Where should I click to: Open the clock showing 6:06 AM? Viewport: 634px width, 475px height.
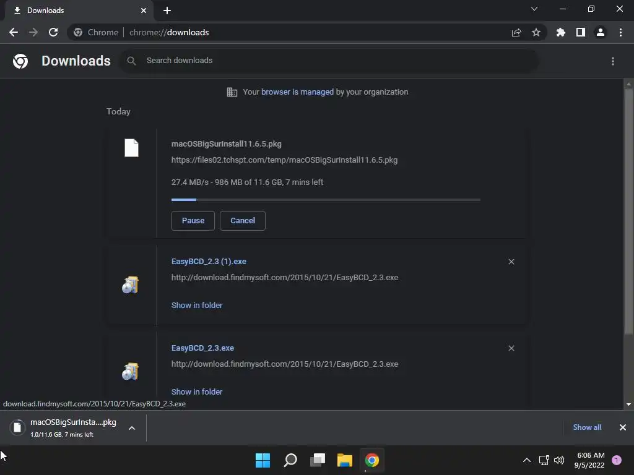point(589,460)
